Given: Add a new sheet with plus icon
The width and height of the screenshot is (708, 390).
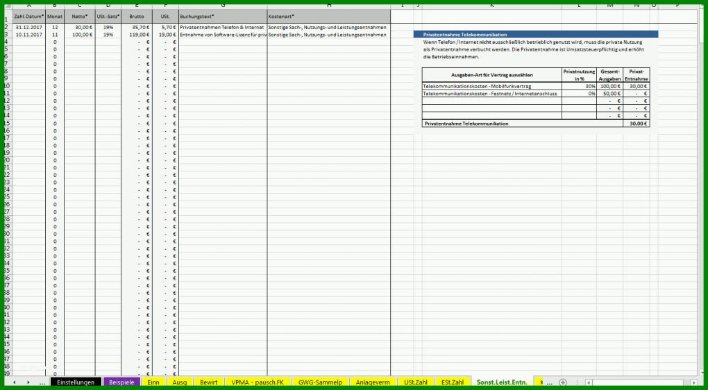Looking at the screenshot, I should (563, 382).
